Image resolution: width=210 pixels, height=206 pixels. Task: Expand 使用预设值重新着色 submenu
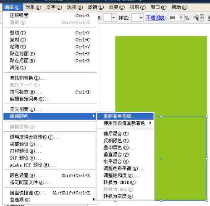point(126,123)
